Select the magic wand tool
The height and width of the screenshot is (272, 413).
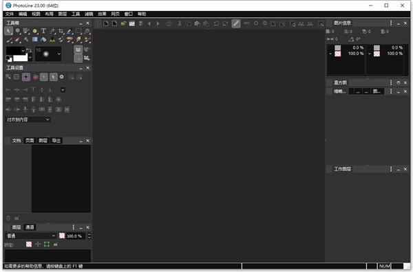87,31
